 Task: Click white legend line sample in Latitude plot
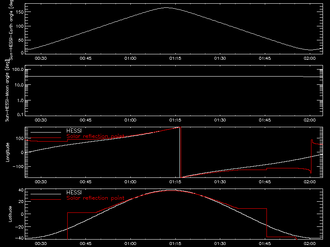point(46,194)
